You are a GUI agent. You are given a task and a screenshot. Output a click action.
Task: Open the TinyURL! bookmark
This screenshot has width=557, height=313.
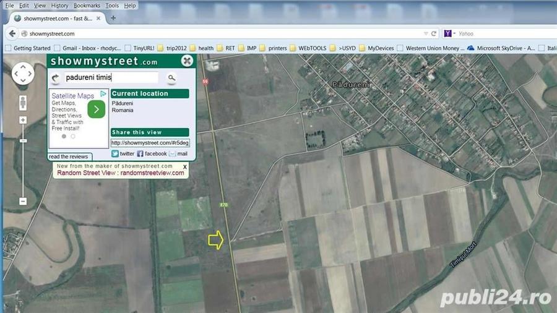coord(140,48)
